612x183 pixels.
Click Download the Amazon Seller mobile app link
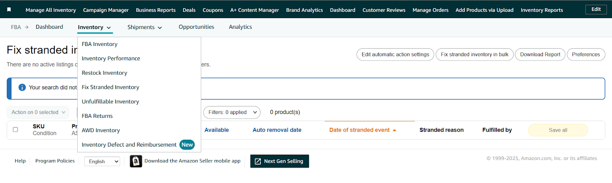pos(192,161)
